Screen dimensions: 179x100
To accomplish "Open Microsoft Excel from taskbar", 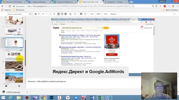I will pos(100,97).
